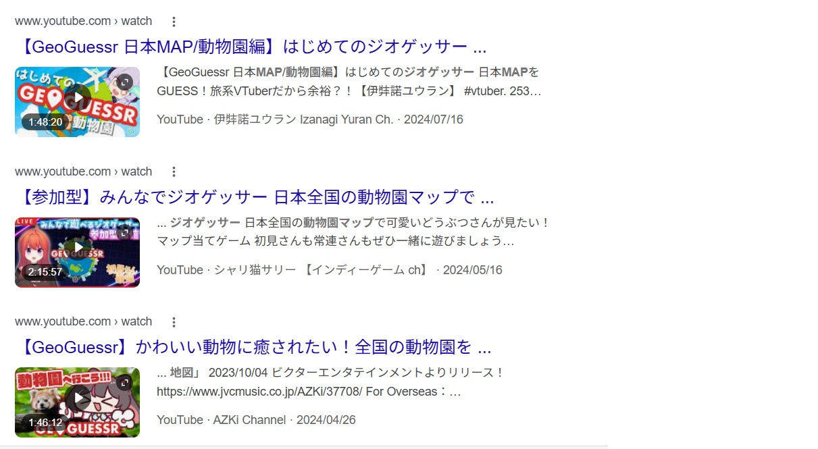Click the expand icon on the 1:46:12 video thumbnail
Image resolution: width=818 pixels, height=449 pixels.
click(x=124, y=383)
